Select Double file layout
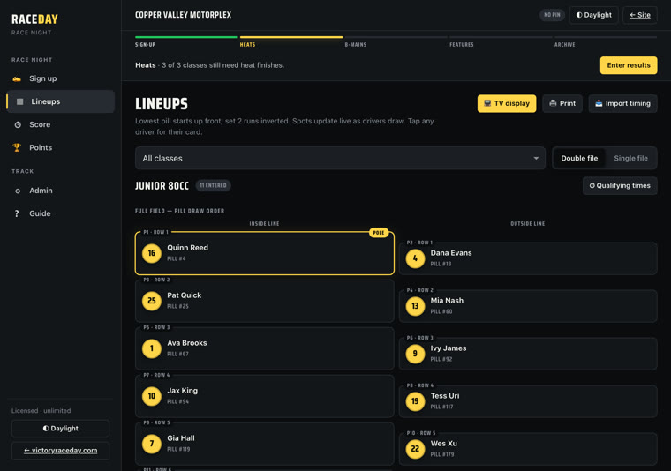The width and height of the screenshot is (671, 471). pyautogui.click(x=579, y=158)
